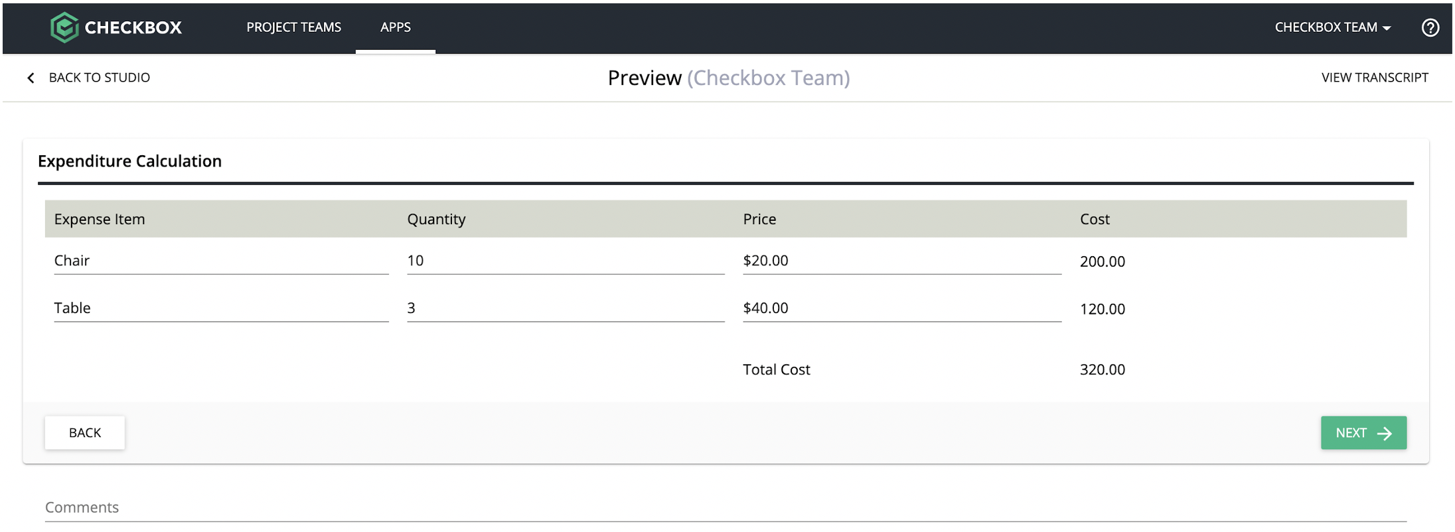
Task: Open the help question mark icon
Action: click(1430, 27)
